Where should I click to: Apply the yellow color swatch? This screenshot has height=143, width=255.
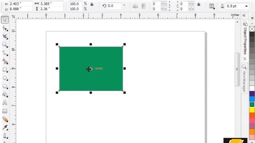tap(252, 110)
